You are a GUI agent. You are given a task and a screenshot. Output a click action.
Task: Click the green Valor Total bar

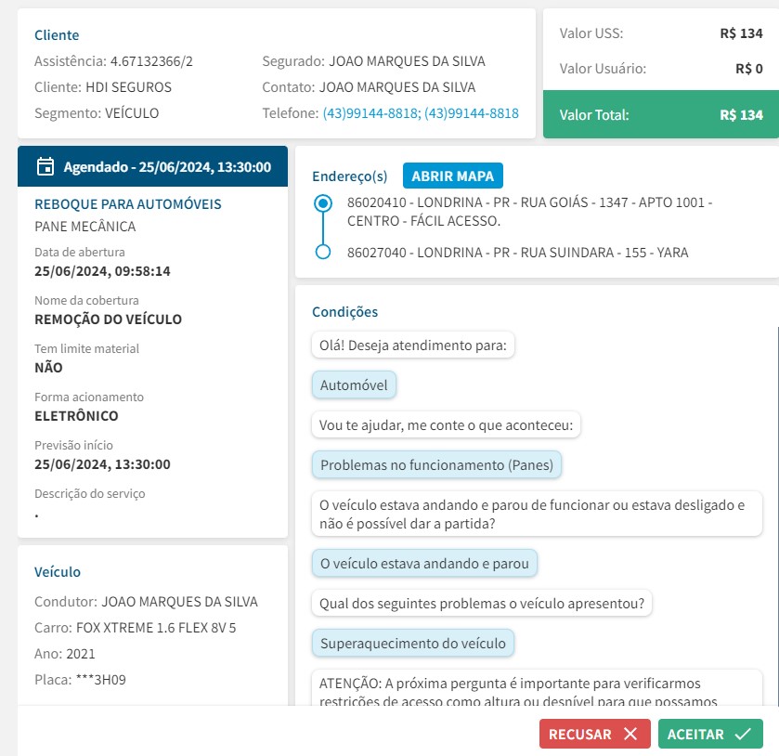coord(660,115)
